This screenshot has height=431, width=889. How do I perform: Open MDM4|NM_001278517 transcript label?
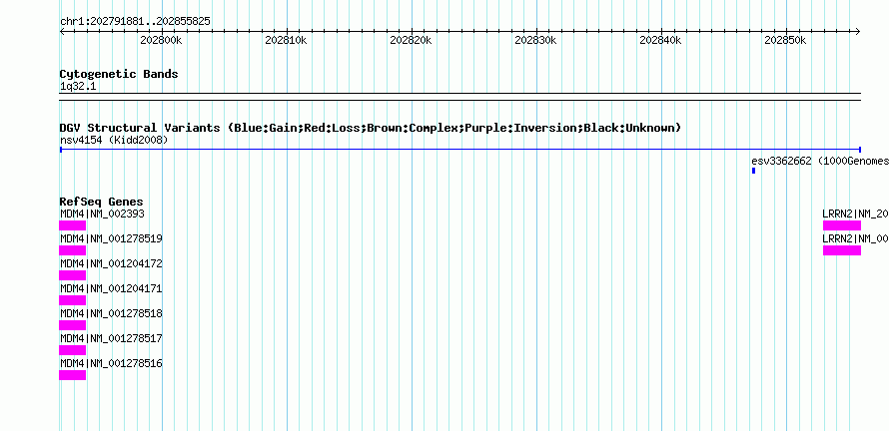[111, 338]
